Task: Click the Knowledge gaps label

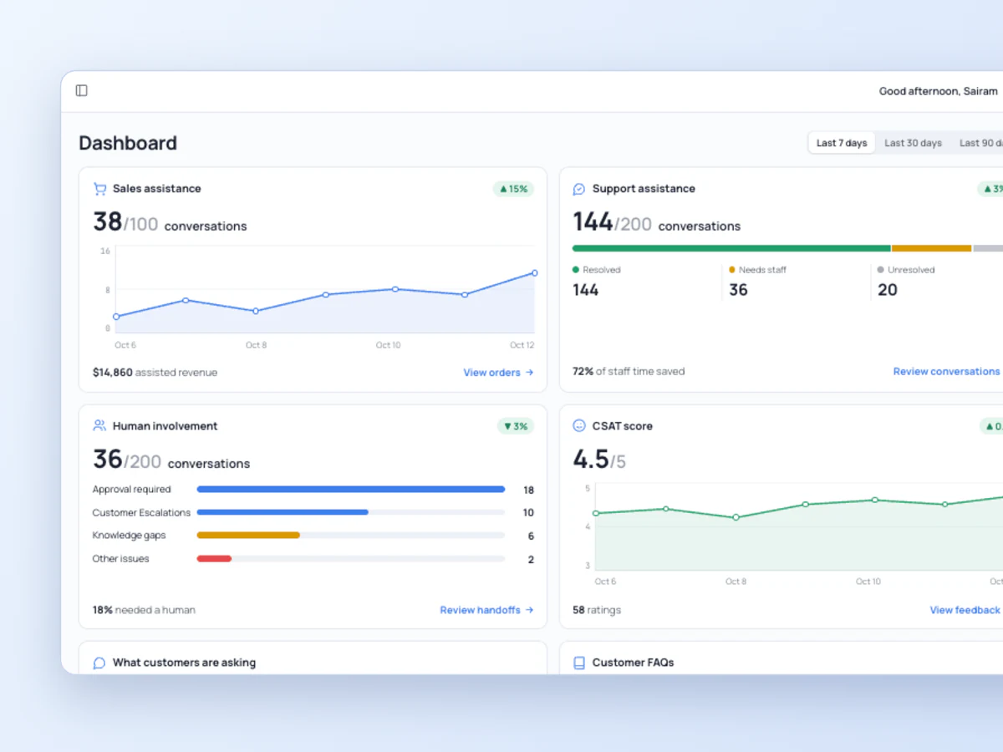Action: pos(129,536)
